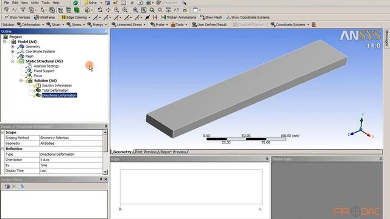Collapse the Model (A4) tree node
The height and width of the screenshot is (219, 390).
click(x=4, y=42)
